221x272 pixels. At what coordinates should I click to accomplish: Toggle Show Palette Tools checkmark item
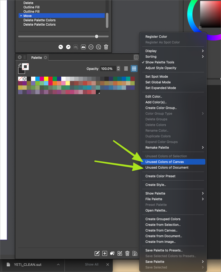160,62
